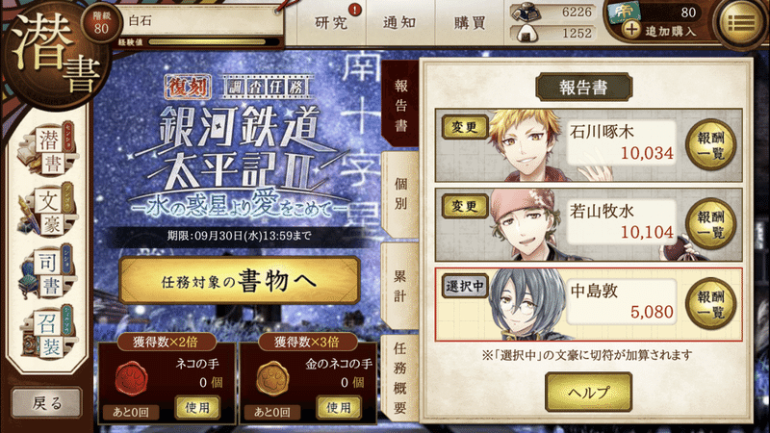Open the 通知 menu item
The image size is (770, 433).
(x=399, y=22)
